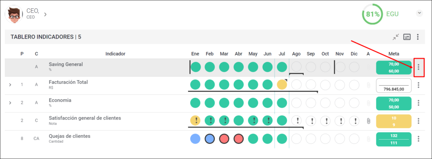Screen dimensions: 432x159
Task: Click the December exclamation circle for Satisfacción general
Action: coord(354,121)
